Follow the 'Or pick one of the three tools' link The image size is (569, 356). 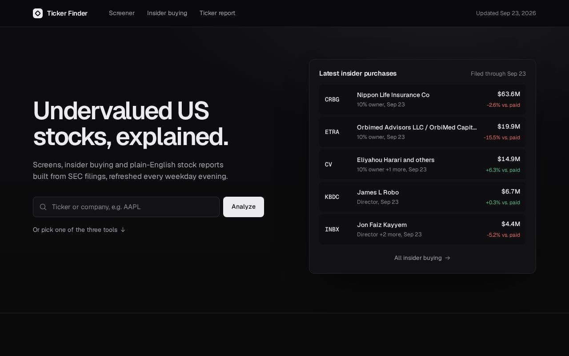pos(79,230)
